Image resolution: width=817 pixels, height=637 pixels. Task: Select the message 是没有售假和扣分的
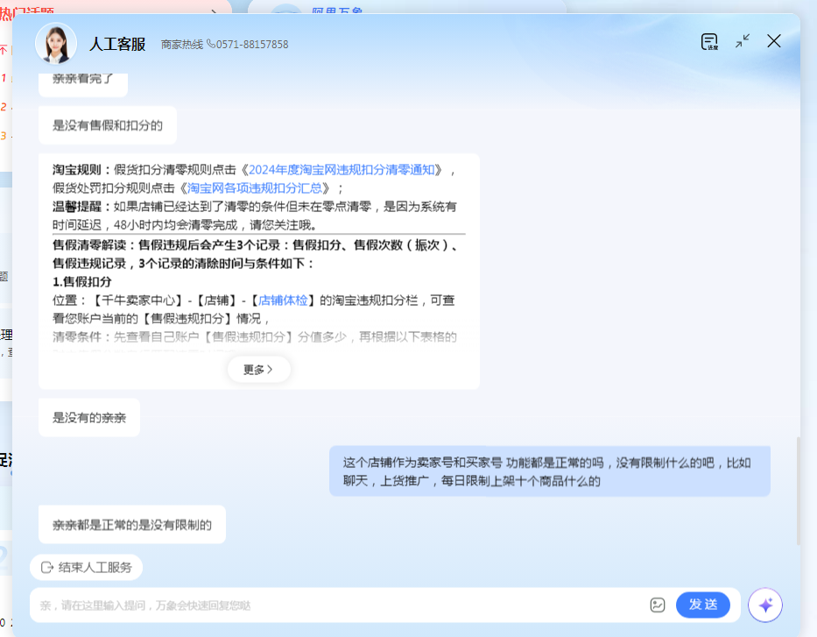(x=108, y=125)
